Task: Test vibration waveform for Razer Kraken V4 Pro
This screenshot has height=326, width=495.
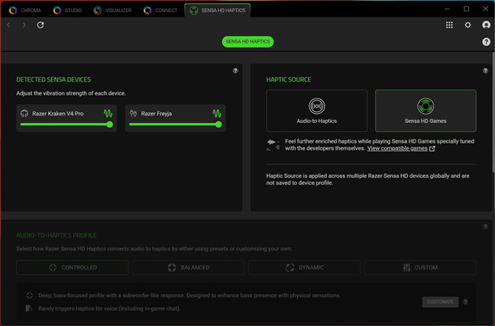Action: [108, 114]
